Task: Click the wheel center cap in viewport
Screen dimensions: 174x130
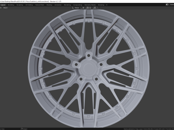Action: (x=89, y=68)
